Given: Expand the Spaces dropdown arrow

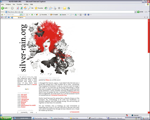Looking at the screenshot, I should point(68,15).
